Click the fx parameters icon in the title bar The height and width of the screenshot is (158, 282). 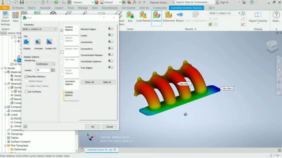point(134,2)
